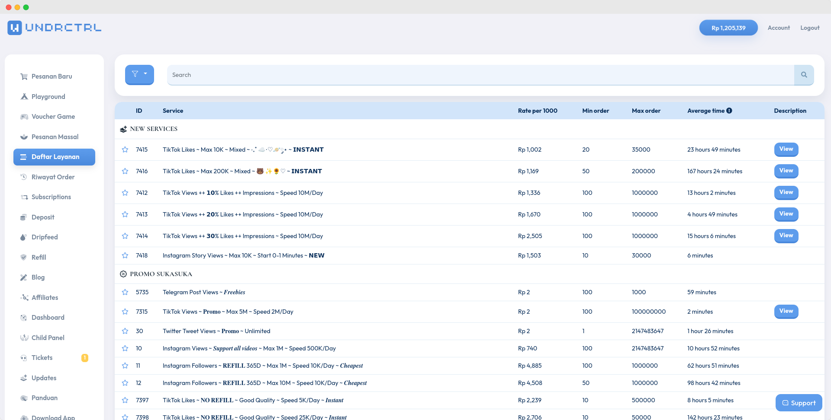
Task: Select Daftar Layanan in the sidebar
Action: coord(54,157)
